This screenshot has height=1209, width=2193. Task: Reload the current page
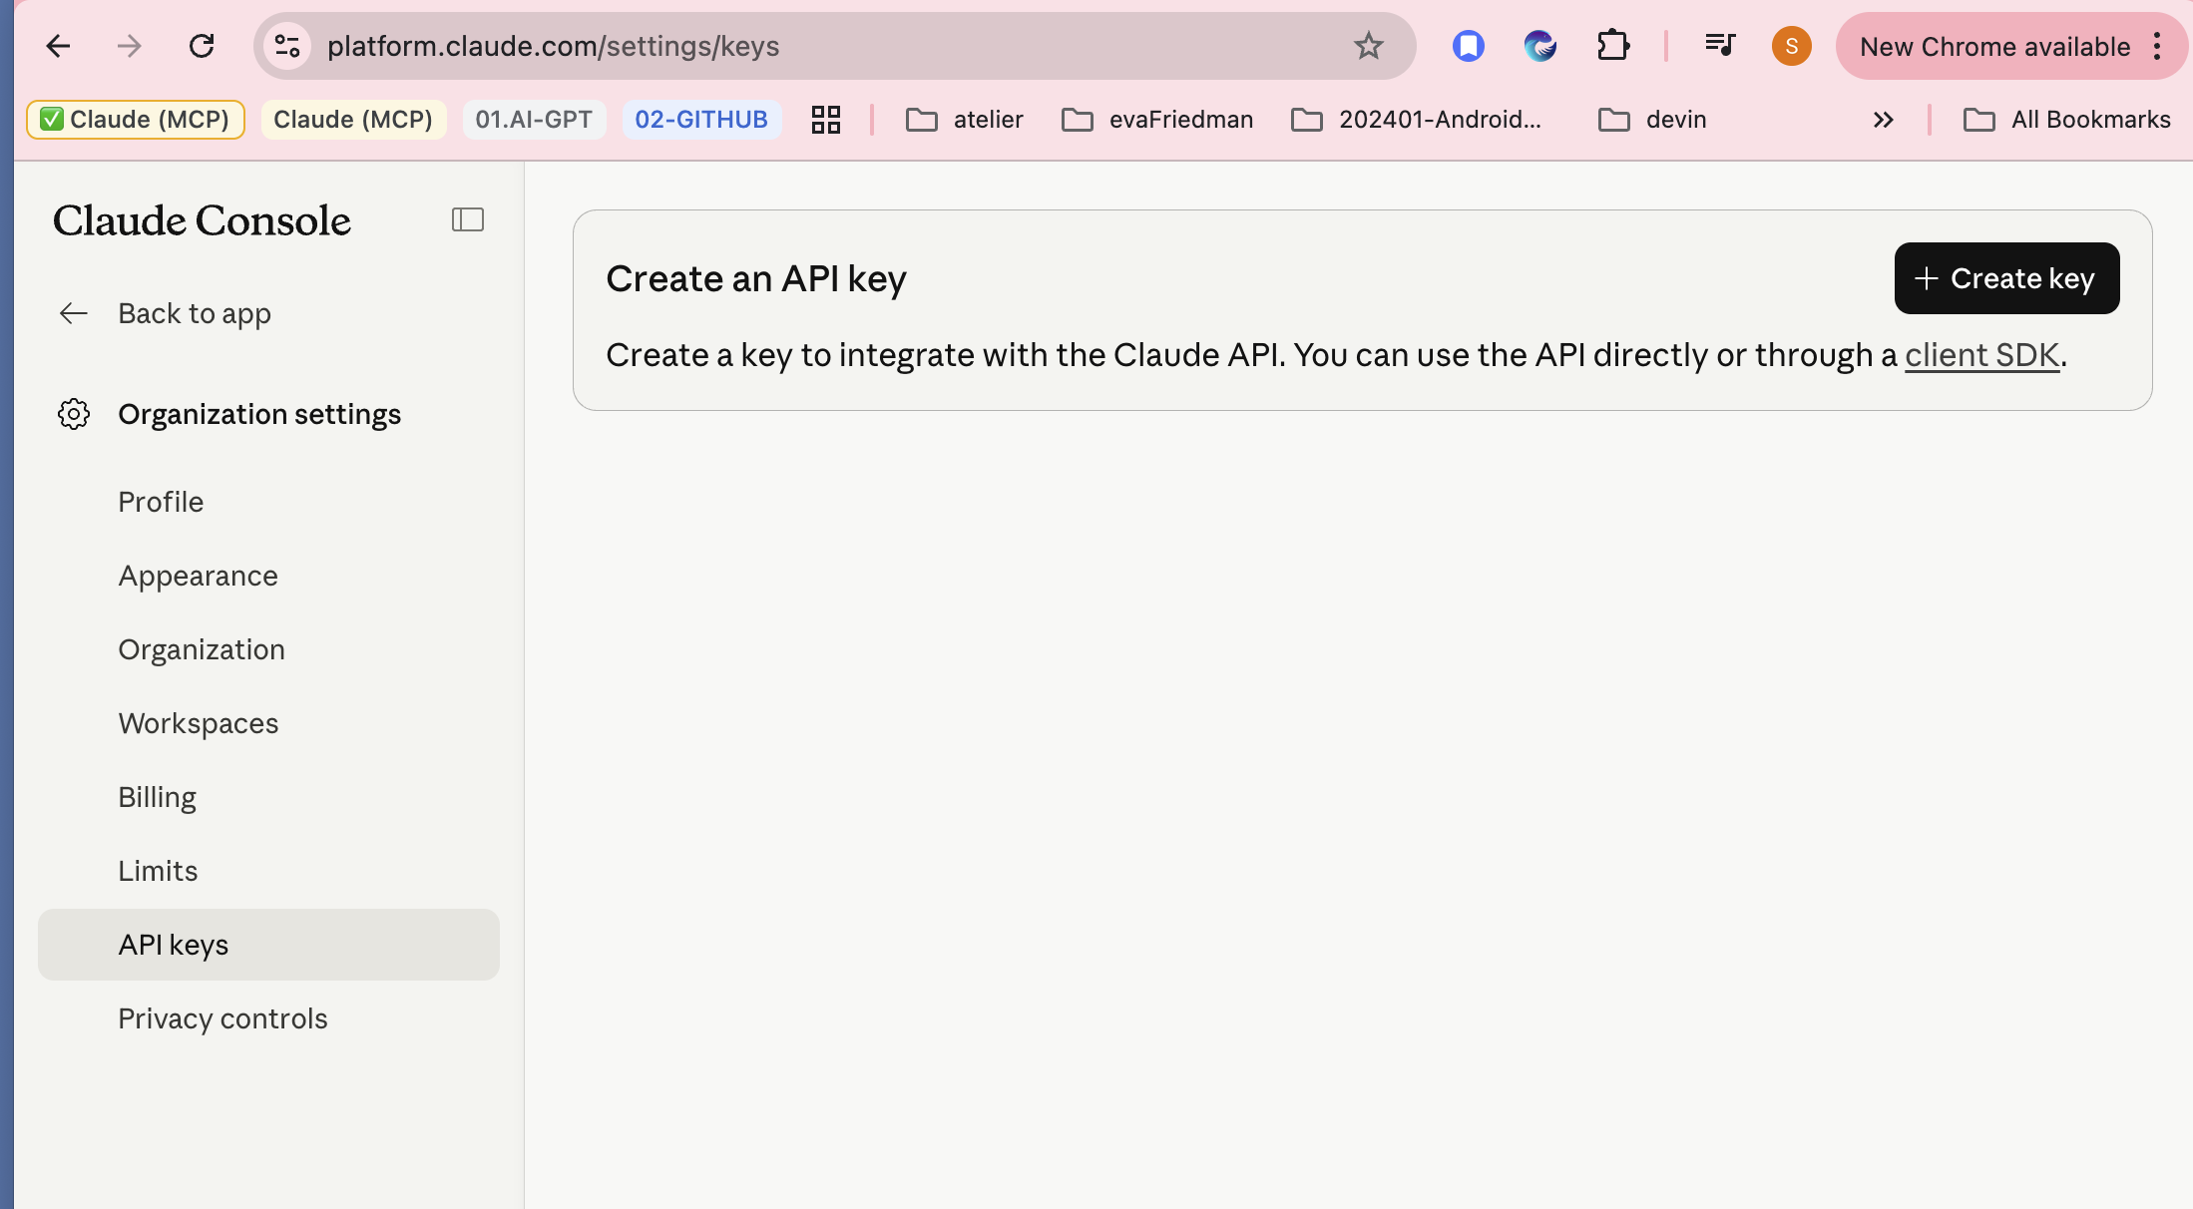point(202,46)
